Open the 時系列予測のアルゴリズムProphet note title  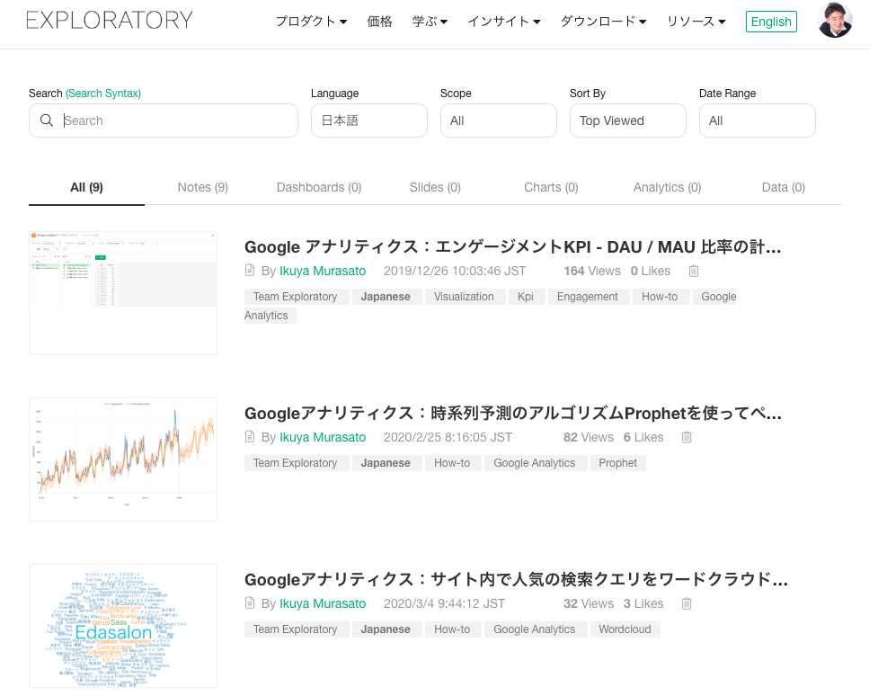tap(513, 414)
